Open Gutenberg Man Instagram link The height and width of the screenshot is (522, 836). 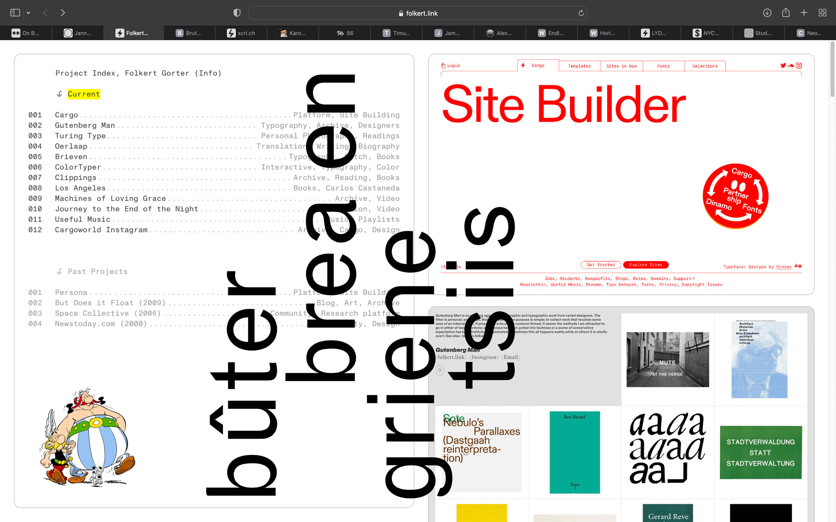pos(484,357)
